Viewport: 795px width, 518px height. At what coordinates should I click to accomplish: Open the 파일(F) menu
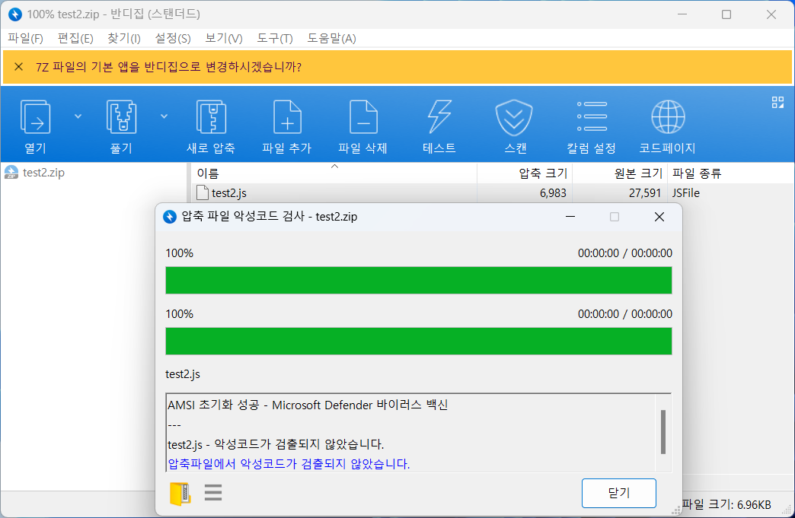click(25, 38)
